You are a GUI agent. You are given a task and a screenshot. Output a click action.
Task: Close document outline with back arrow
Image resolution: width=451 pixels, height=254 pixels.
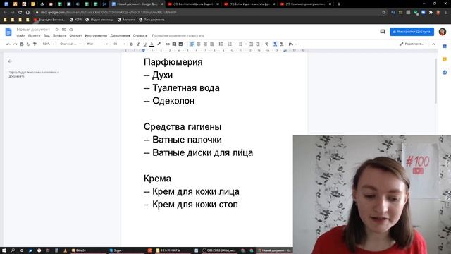[x=10, y=61]
